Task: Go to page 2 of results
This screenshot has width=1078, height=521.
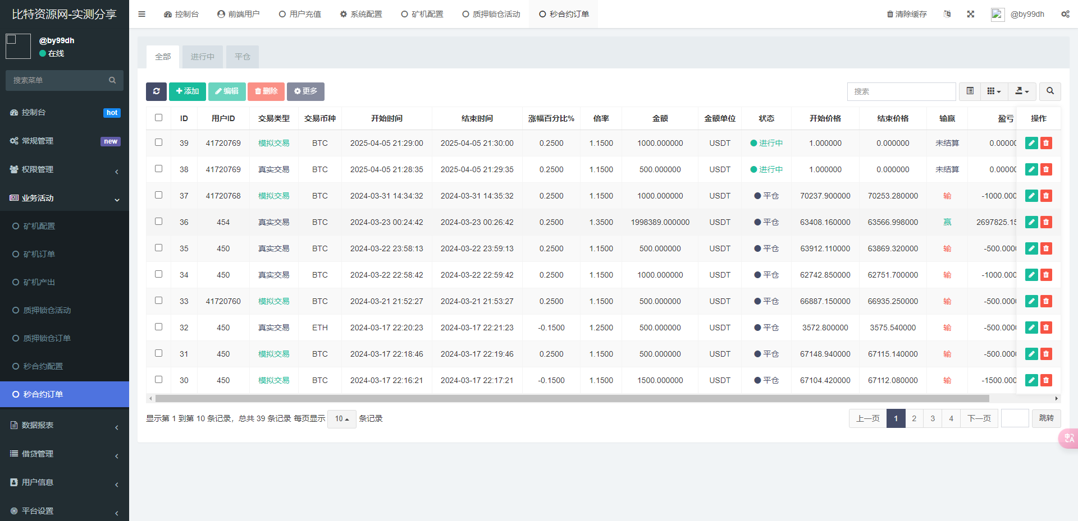Action: pos(914,418)
